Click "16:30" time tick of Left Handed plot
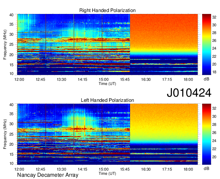The height and width of the screenshot is (179, 220). (146, 169)
